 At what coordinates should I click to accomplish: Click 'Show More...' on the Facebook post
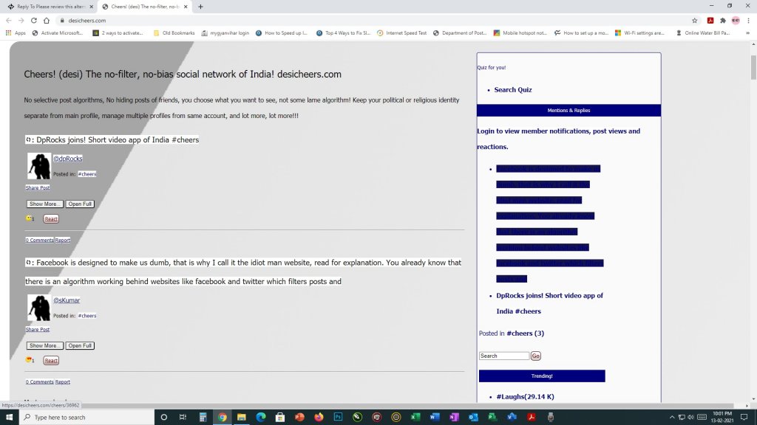click(x=45, y=345)
